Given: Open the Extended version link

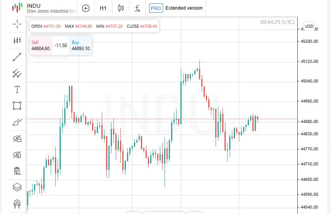Looking at the screenshot, I should point(184,8).
